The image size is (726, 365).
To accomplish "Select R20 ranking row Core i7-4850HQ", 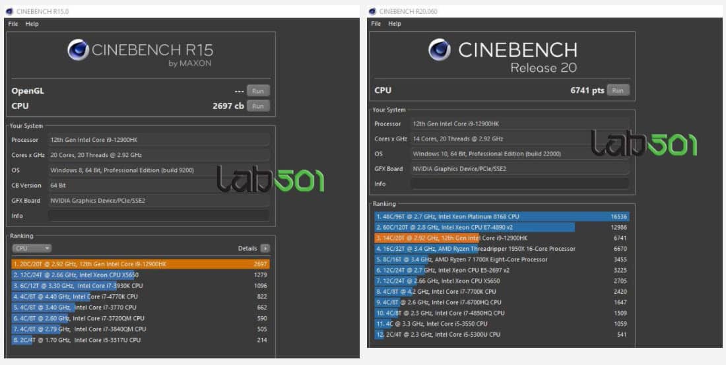I will click(502, 313).
